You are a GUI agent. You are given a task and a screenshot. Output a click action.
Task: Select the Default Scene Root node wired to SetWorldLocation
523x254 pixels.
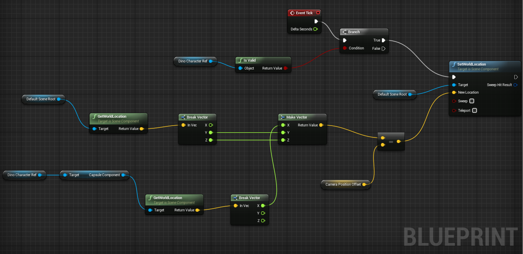click(x=394, y=94)
